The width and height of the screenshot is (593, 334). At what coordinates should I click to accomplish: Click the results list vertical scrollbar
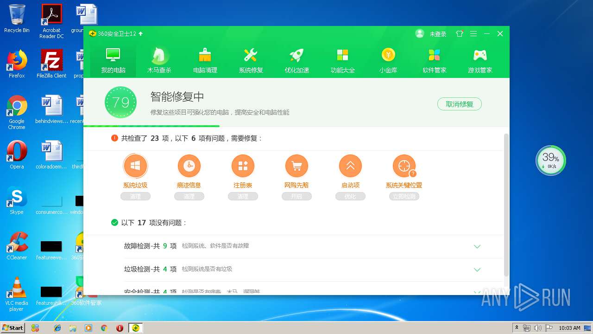point(506,204)
